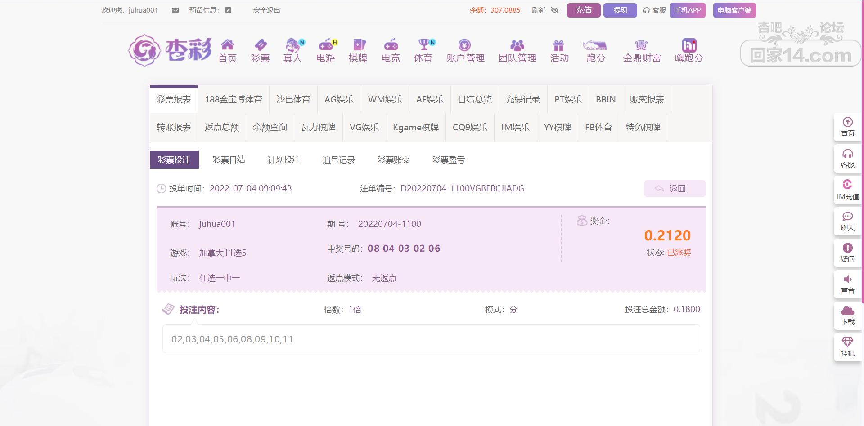Click the mail envelope icon beside username
The image size is (864, 426).
coord(175,10)
